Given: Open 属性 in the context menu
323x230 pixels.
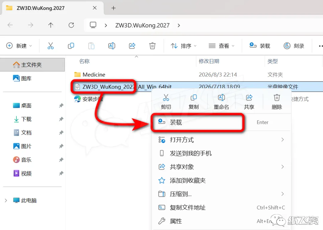Looking at the screenshot, I should (221, 221).
